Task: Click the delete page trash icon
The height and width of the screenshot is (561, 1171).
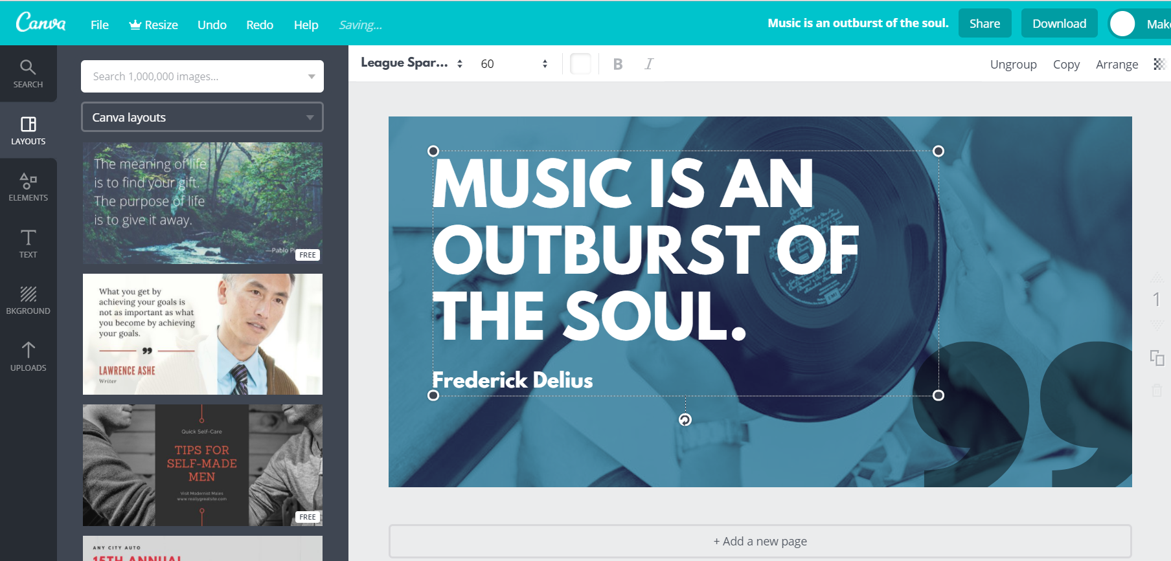Action: point(1157,390)
